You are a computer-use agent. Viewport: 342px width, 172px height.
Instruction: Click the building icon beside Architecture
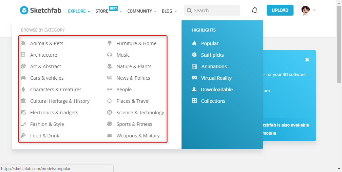(23, 55)
